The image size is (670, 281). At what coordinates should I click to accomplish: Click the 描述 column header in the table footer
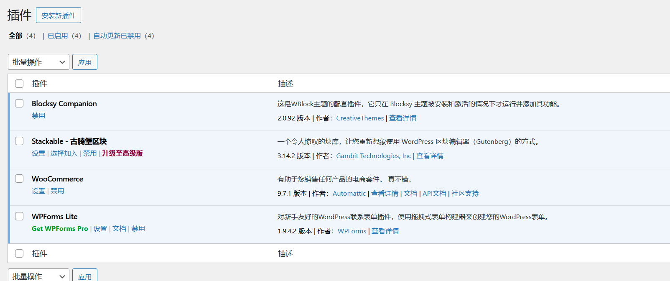(x=285, y=253)
